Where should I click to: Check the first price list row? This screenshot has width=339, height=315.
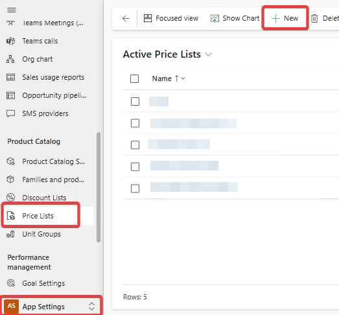[x=135, y=101]
